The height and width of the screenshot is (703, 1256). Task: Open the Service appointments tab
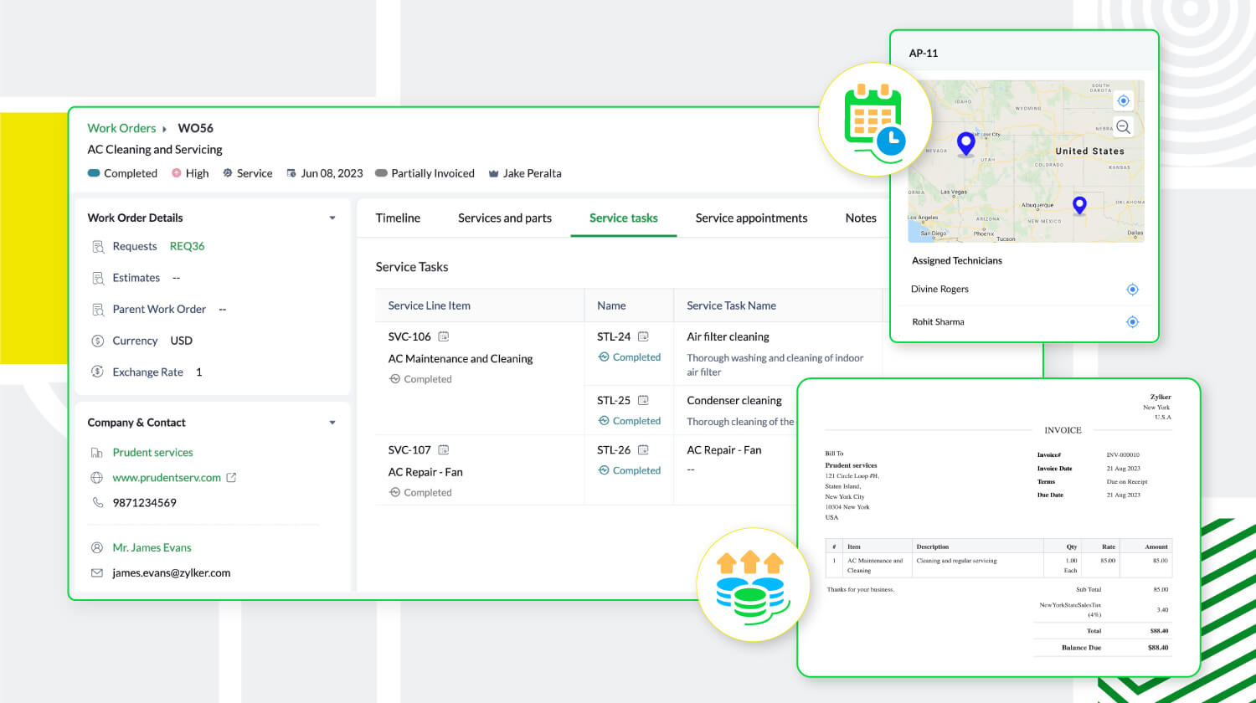click(x=750, y=218)
